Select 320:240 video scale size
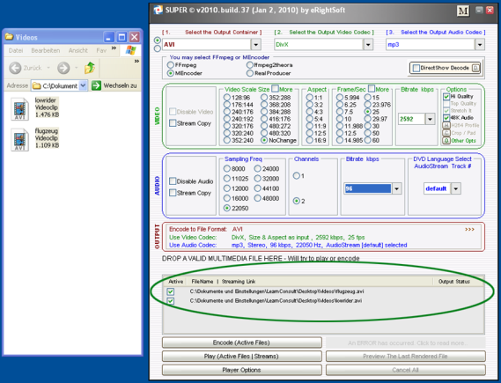This screenshot has height=383, width=501. tap(227, 133)
